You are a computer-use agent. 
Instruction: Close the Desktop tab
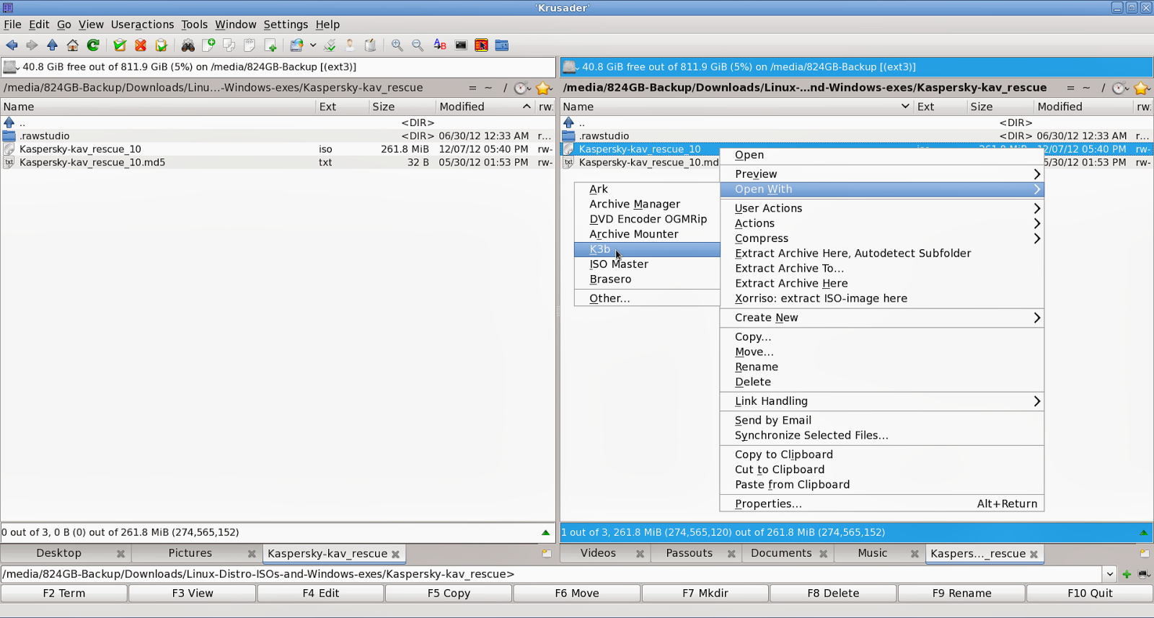tap(120, 554)
